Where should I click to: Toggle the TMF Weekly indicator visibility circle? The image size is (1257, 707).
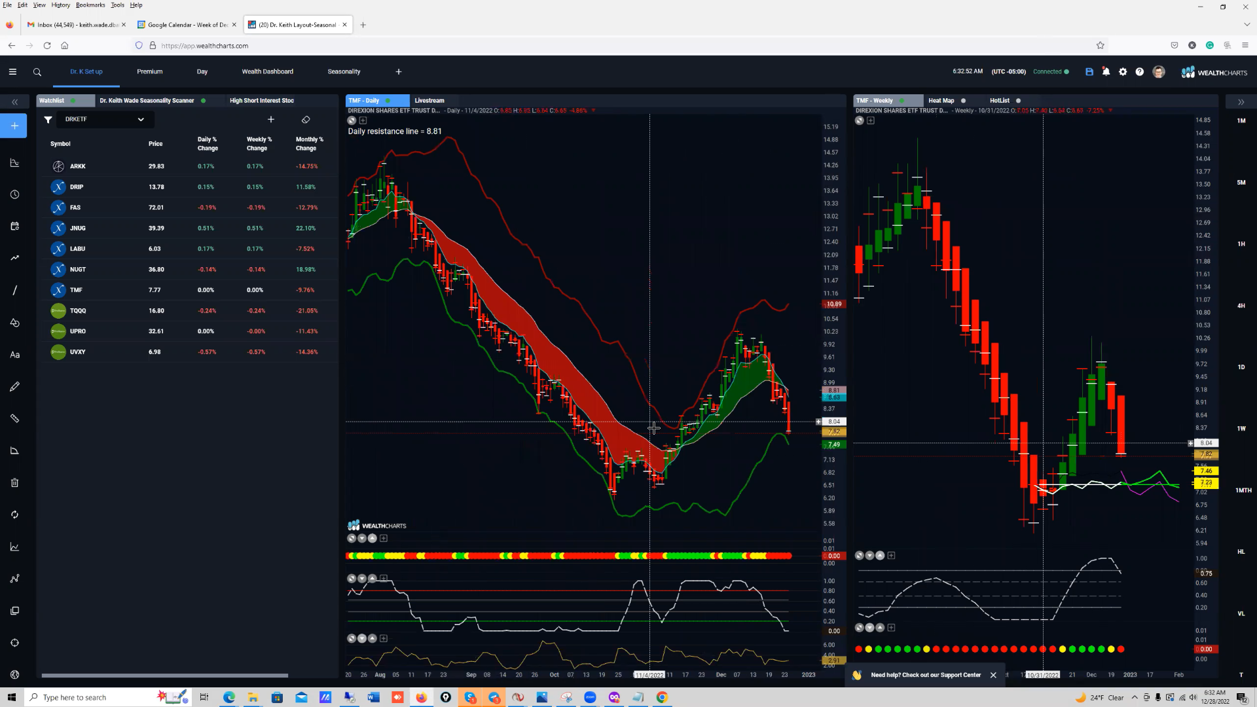point(860,120)
